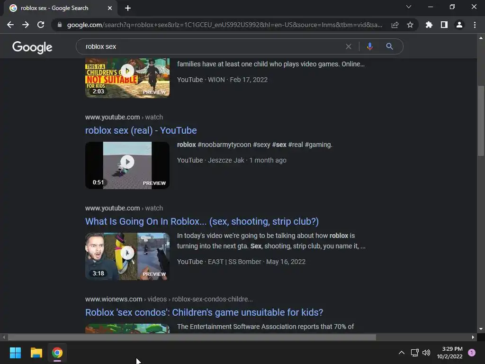Open 'What Is Going On In Roblox...' link

coord(202,221)
